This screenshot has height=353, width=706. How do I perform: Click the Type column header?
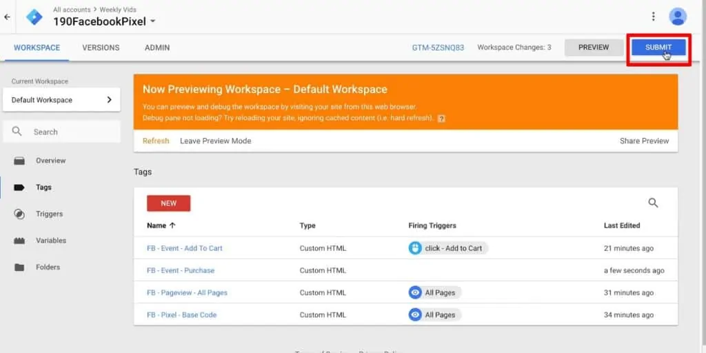[x=307, y=225]
